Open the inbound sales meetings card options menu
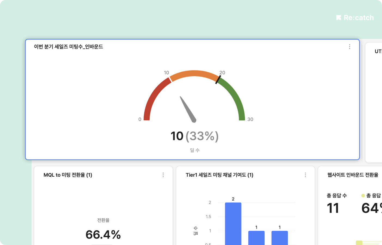The image size is (382, 245). tap(350, 47)
